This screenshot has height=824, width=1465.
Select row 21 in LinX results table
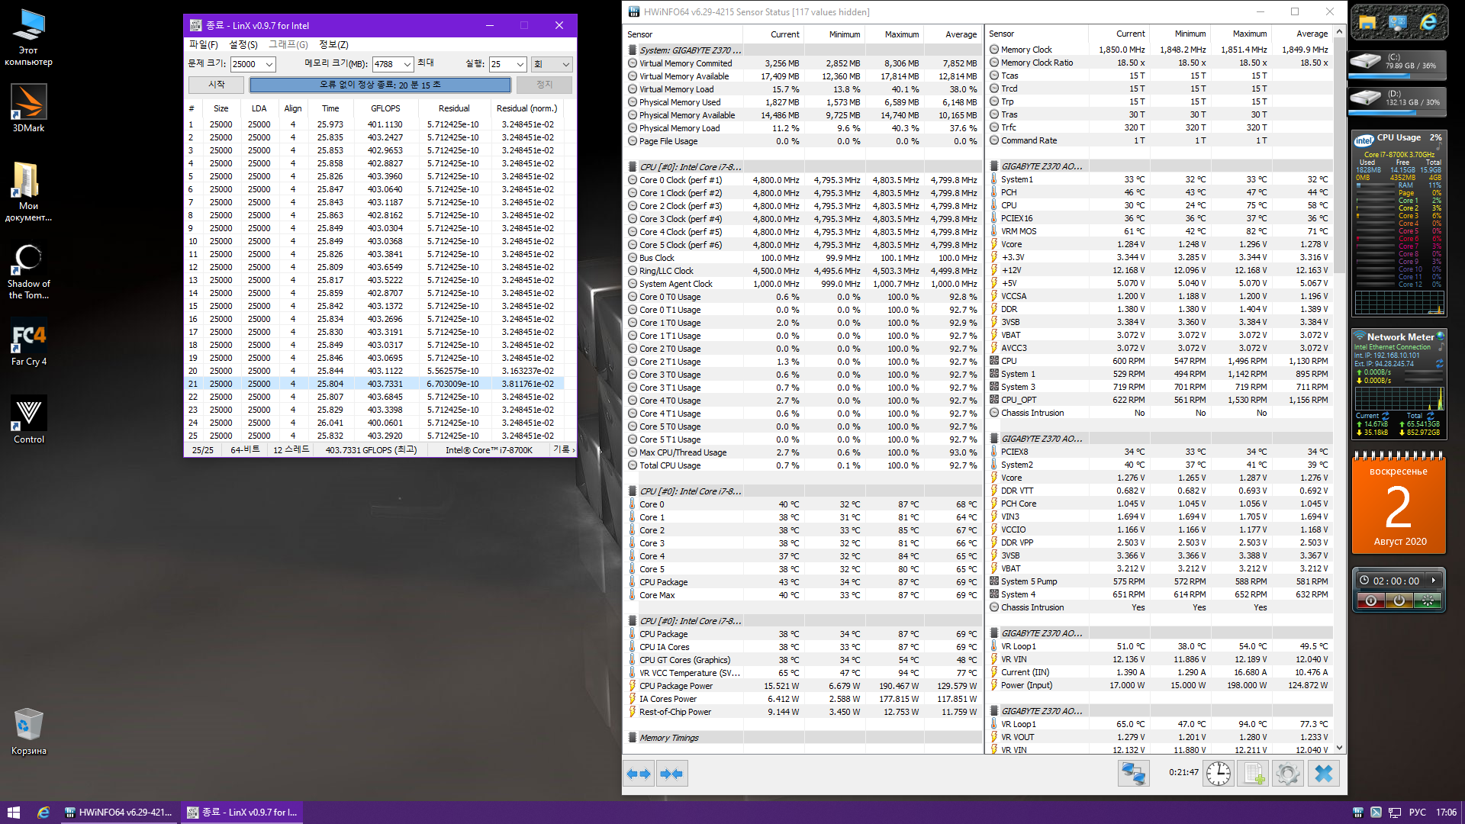pos(374,384)
